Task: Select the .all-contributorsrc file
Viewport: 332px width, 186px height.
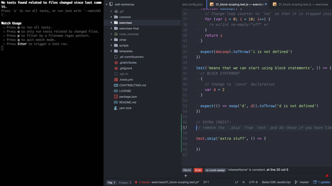Action: (131, 57)
